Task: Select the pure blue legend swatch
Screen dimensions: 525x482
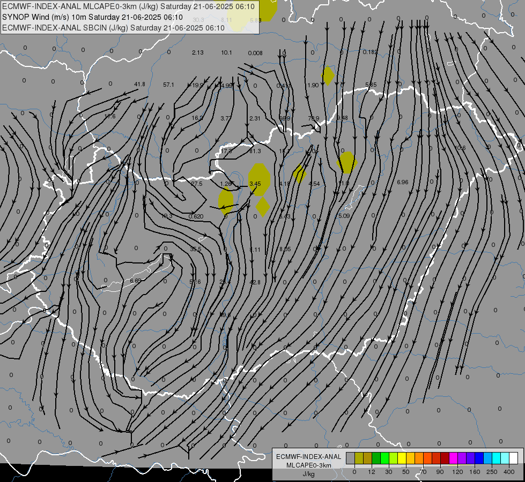Action: (x=479, y=458)
